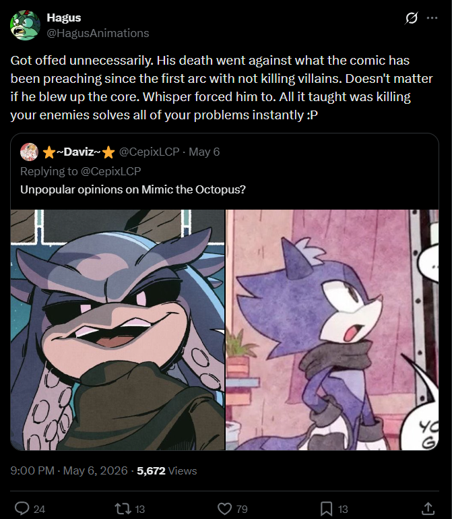
Task: Open the left Mimic octopus image
Action: (x=117, y=330)
